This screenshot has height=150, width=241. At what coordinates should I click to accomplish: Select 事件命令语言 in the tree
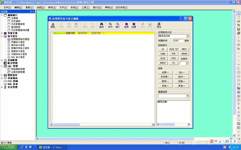click(x=18, y=45)
